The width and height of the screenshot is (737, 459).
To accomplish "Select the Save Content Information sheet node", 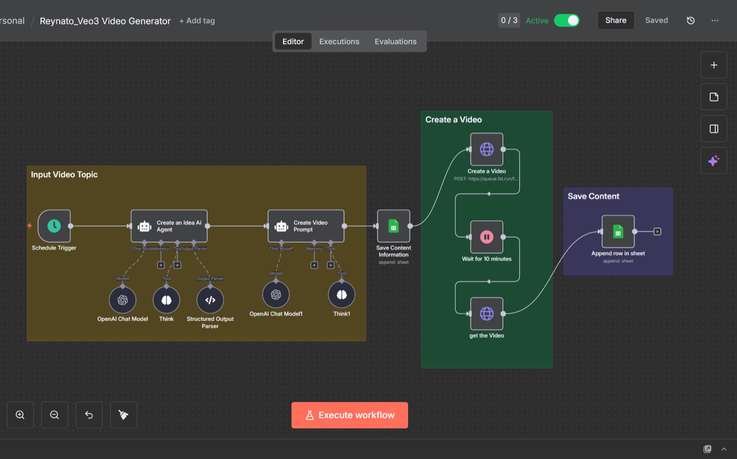I will [x=393, y=226].
